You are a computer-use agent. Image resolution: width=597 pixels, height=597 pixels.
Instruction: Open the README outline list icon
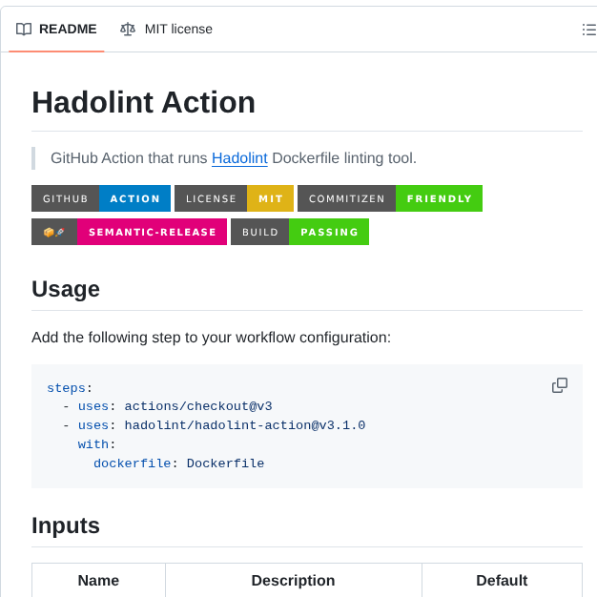click(589, 30)
